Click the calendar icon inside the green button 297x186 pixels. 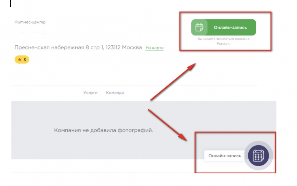(x=200, y=28)
